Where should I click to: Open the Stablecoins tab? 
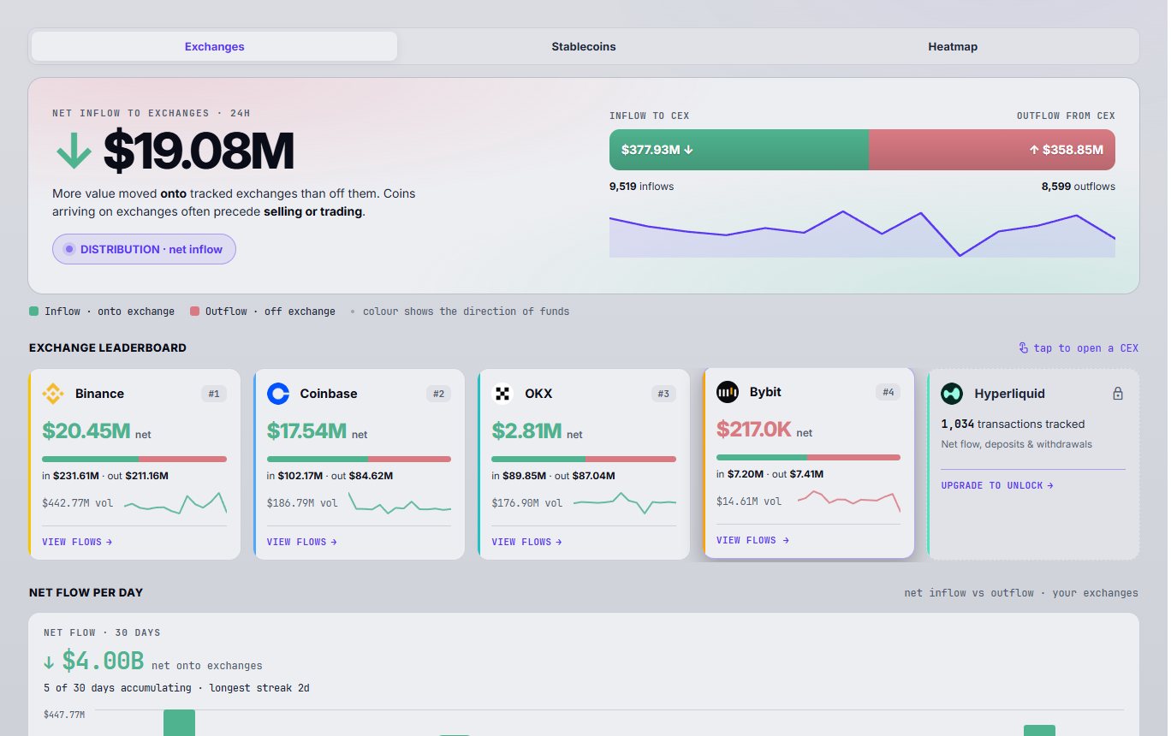[x=584, y=46]
